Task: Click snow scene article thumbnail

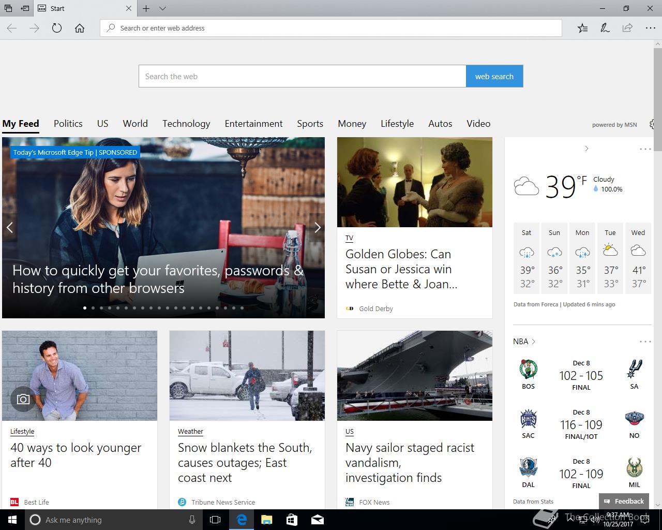Action: click(x=247, y=376)
